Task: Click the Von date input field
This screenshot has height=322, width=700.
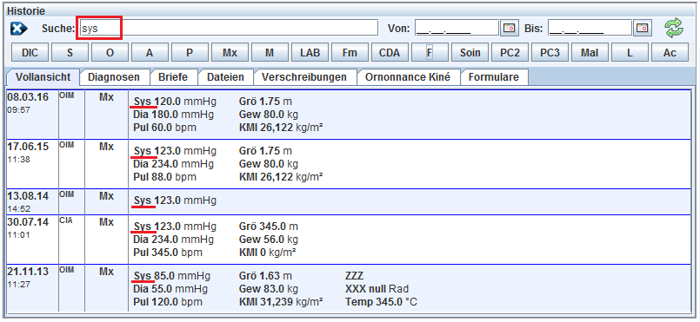Action: coord(457,28)
